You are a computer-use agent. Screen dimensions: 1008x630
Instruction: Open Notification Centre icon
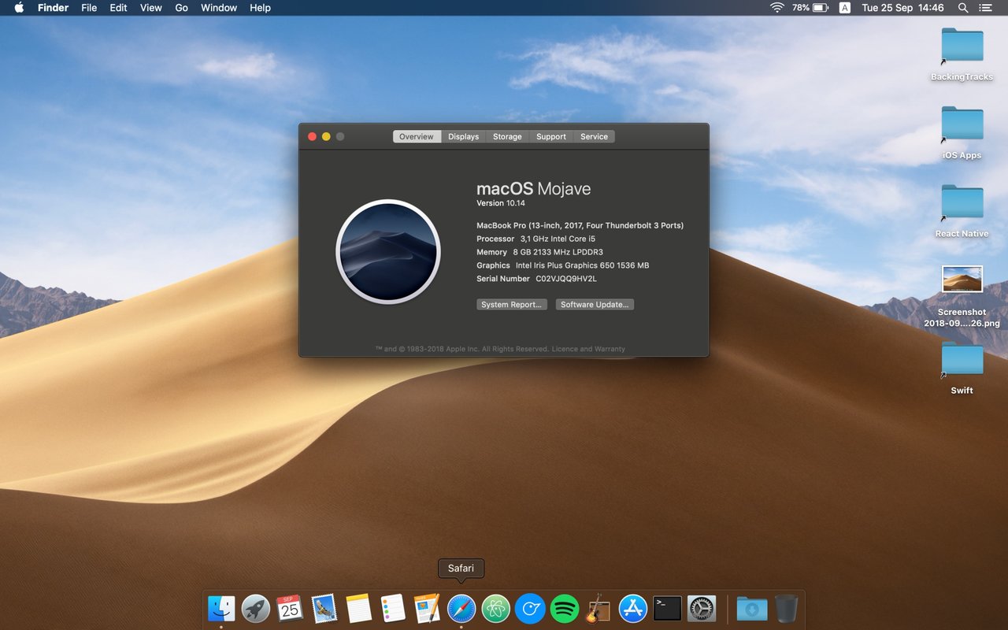point(986,8)
